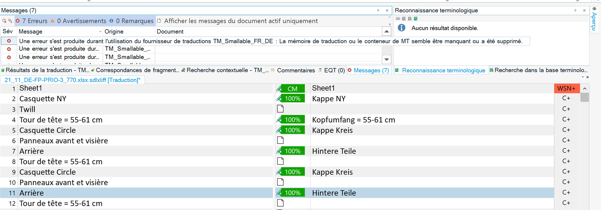This screenshot has width=601, height=210.
Task: Switch to Commentaires tab
Action: pos(293,70)
